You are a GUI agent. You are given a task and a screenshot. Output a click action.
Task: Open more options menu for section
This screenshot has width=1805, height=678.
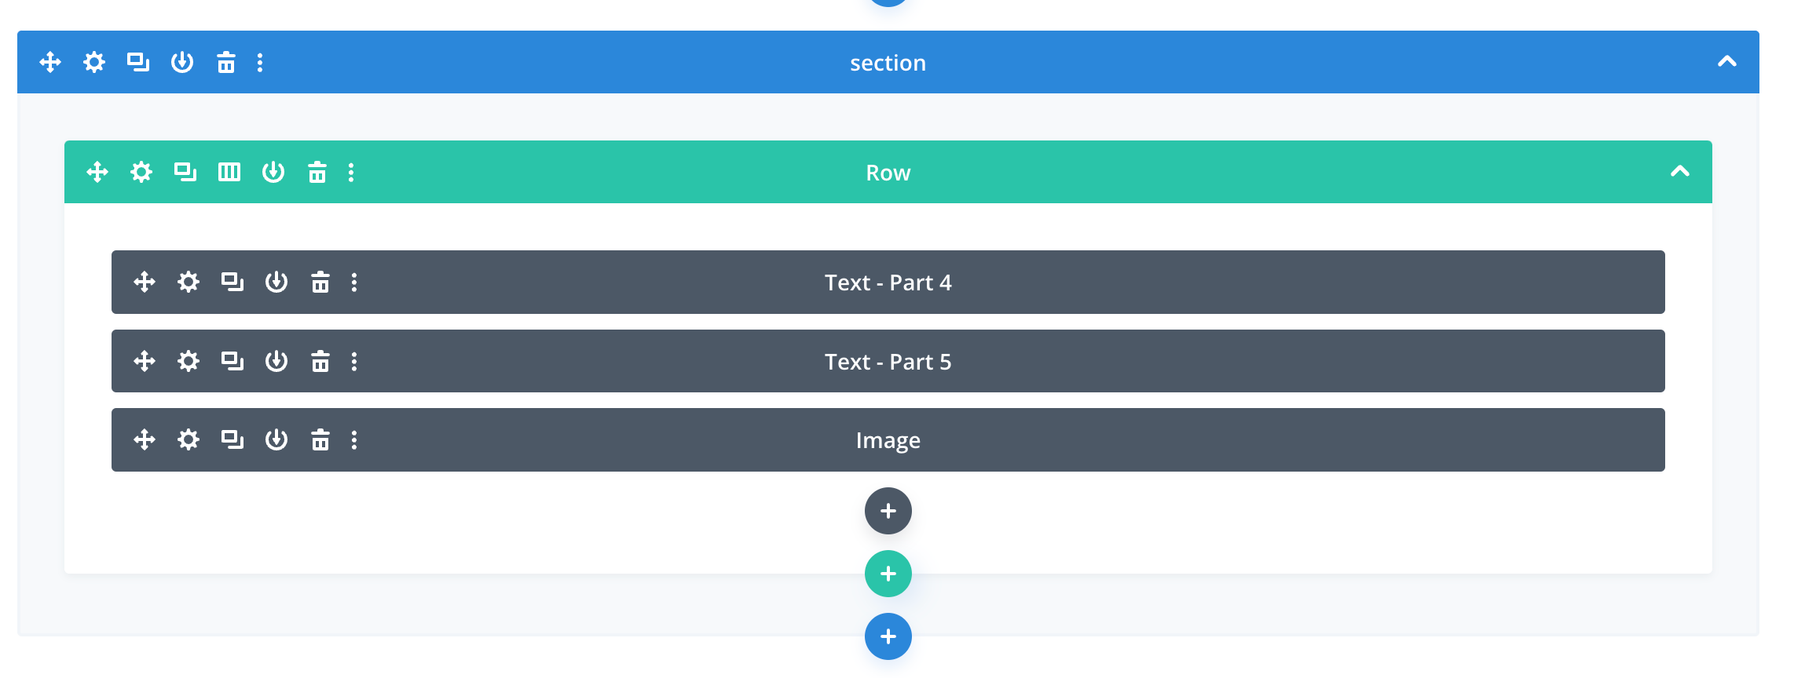260,62
